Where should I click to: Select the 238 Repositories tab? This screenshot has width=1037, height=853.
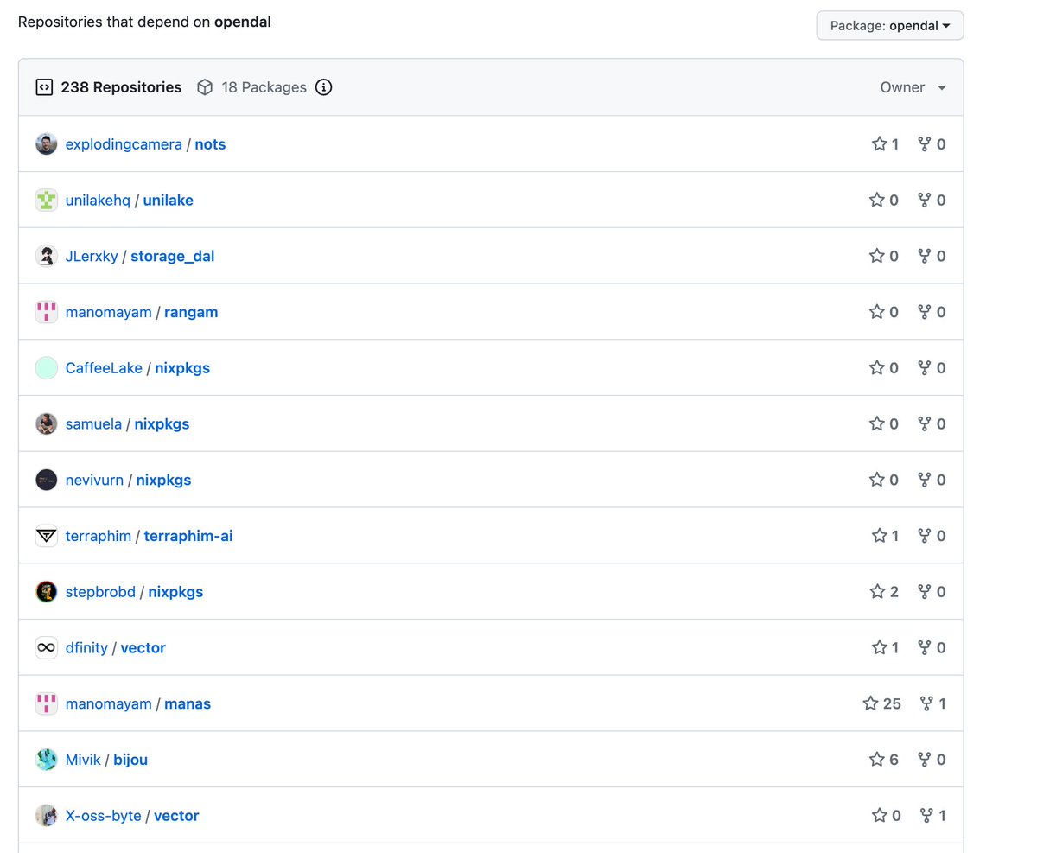click(x=121, y=86)
